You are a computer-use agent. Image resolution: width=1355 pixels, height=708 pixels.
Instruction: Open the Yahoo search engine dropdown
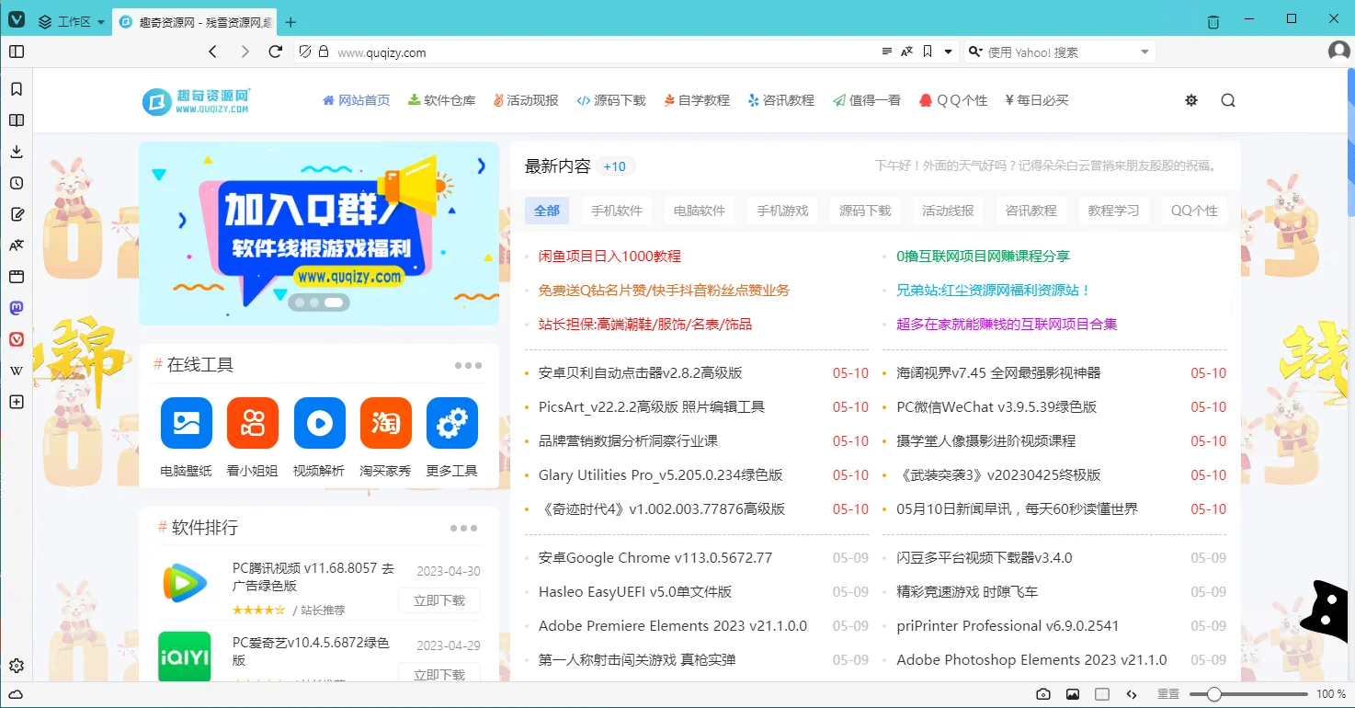coord(1143,51)
